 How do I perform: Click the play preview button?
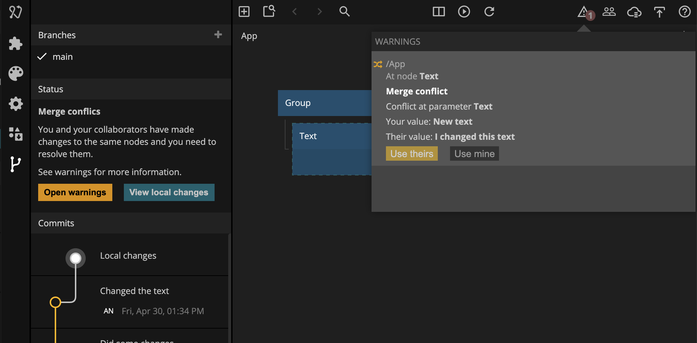pyautogui.click(x=464, y=12)
